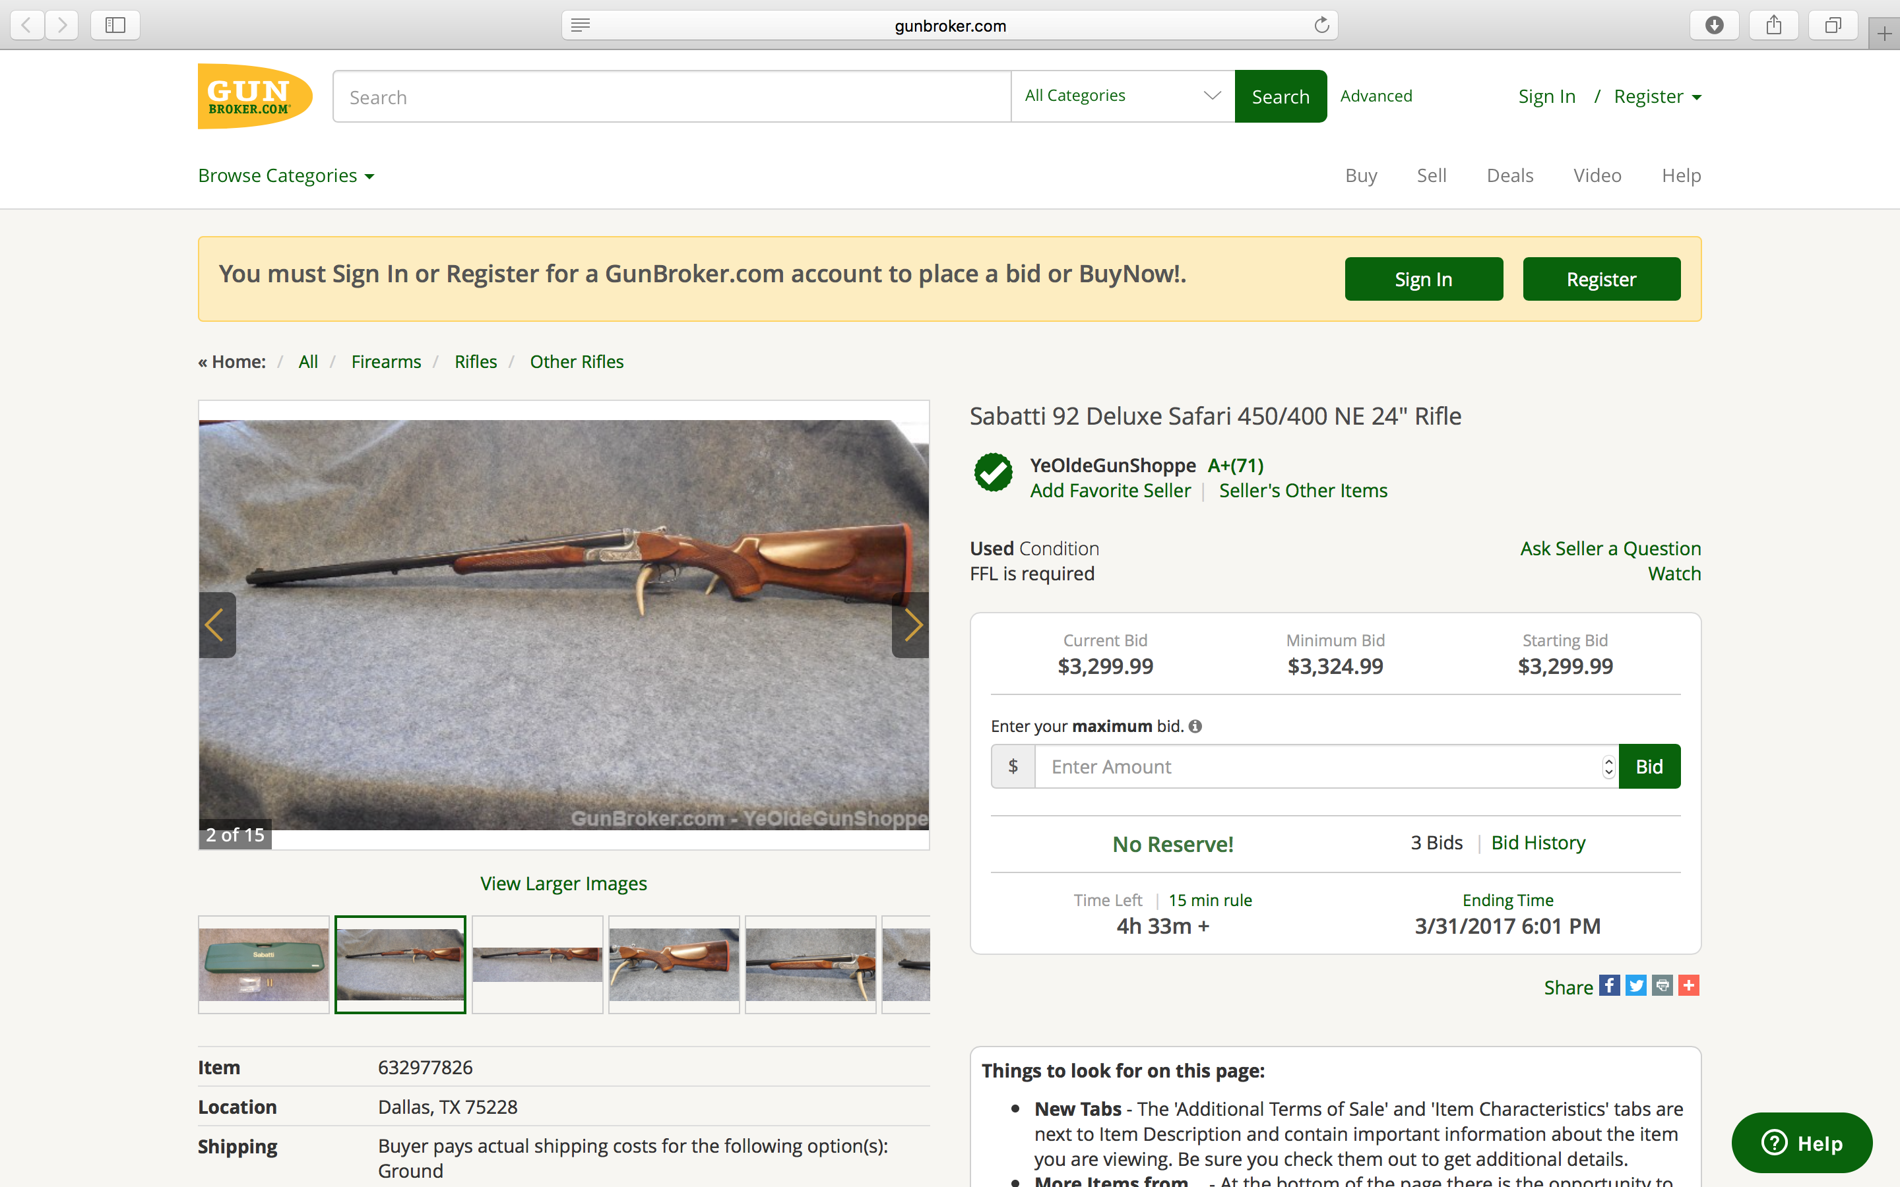1900x1187 pixels.
Task: Click the red plus share icon
Action: click(1689, 985)
